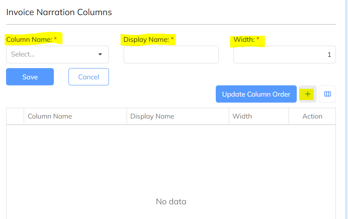This screenshot has height=219, width=348.
Task: Click the Action column header
Action: coord(312,116)
